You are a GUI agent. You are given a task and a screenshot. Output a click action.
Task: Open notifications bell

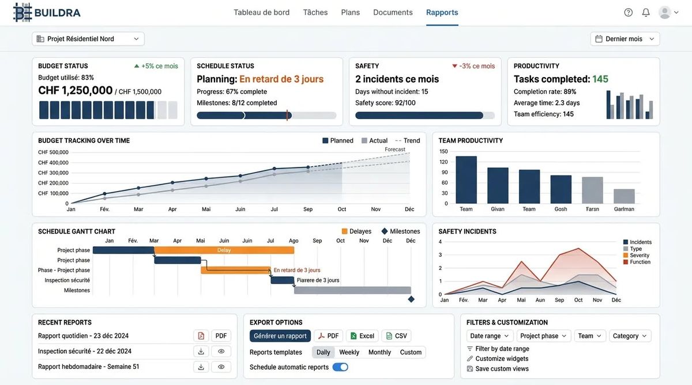(x=646, y=13)
